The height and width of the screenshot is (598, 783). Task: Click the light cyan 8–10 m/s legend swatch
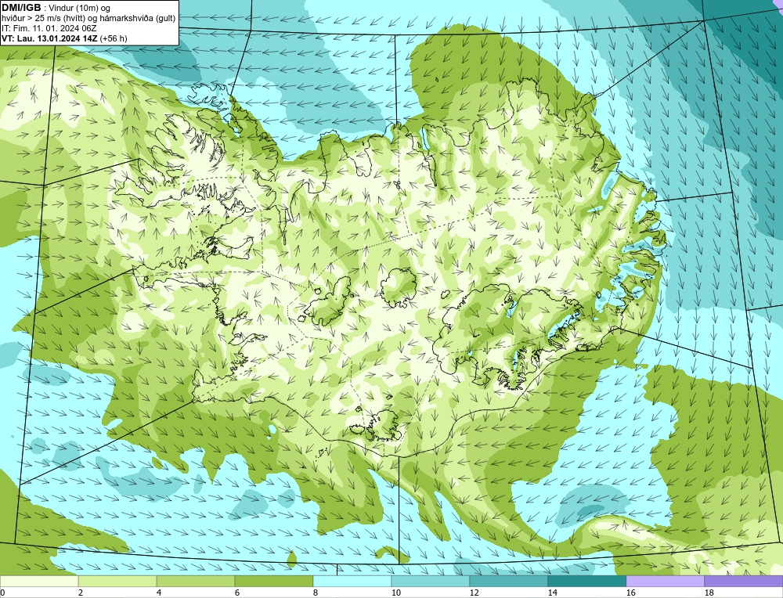pos(352,581)
